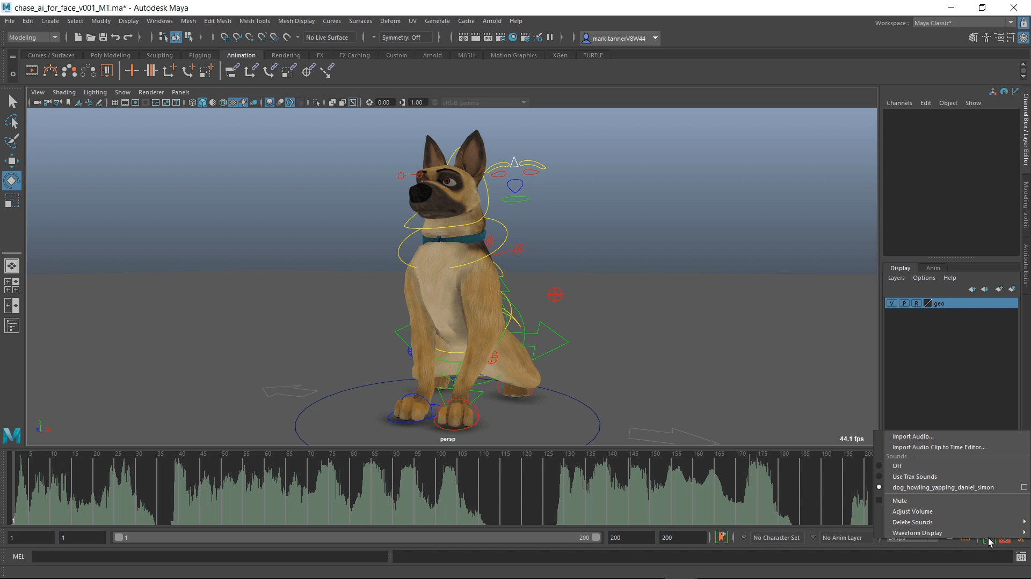Activate the Move tool
This screenshot has height=579, width=1031.
[12, 161]
